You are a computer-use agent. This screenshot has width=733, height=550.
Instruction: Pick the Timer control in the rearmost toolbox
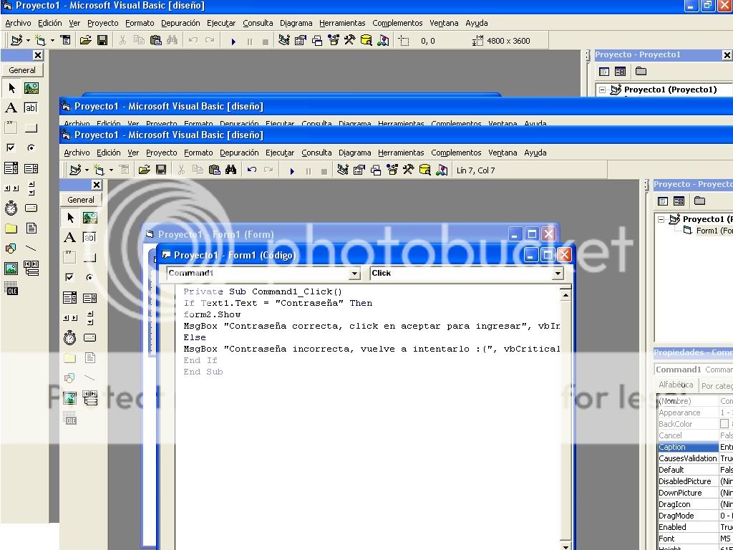(11, 208)
